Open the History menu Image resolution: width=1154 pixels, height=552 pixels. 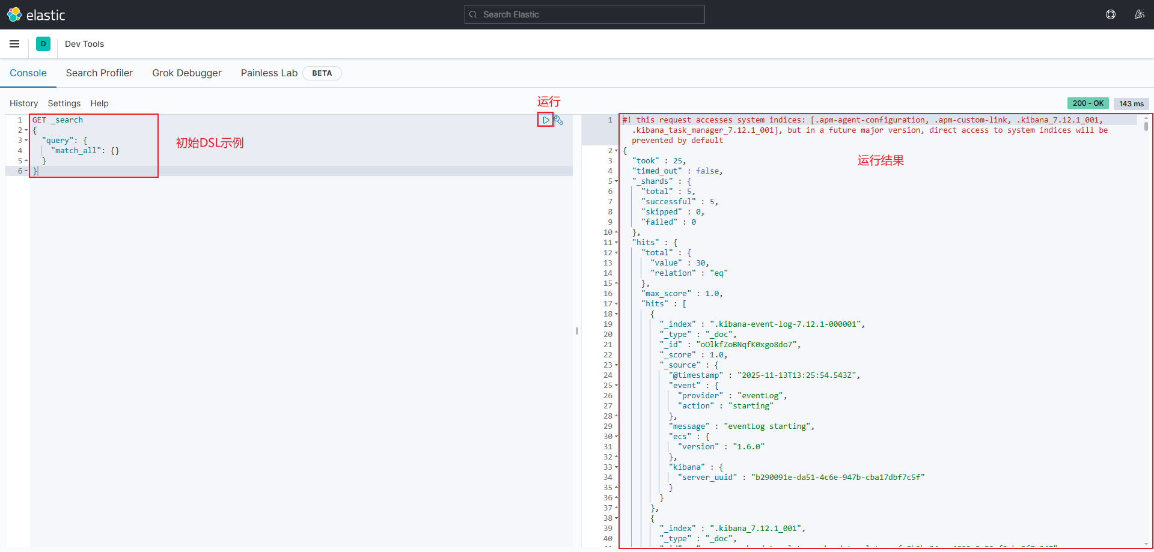pos(23,103)
